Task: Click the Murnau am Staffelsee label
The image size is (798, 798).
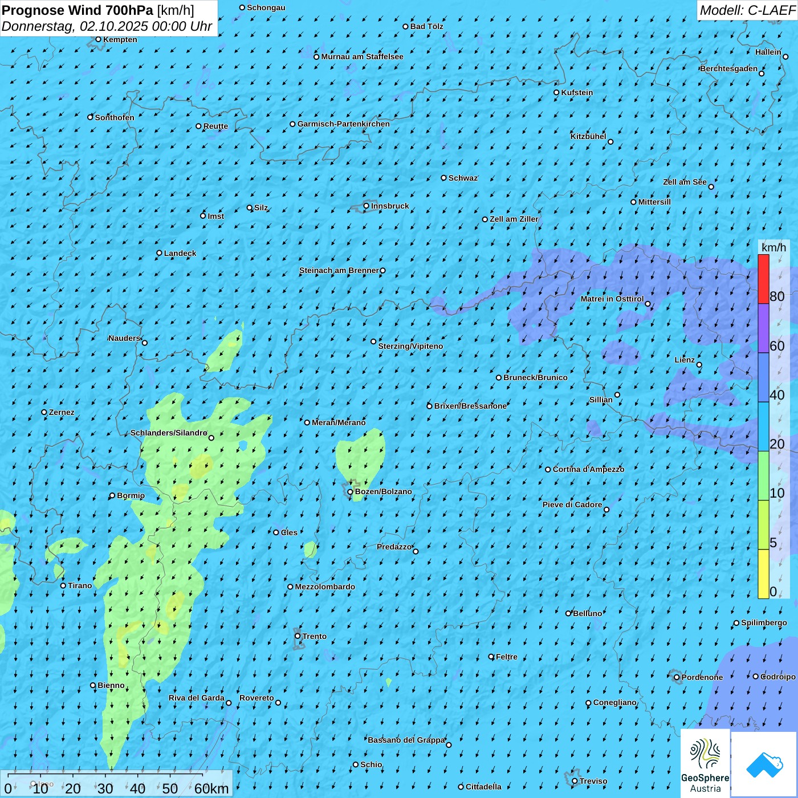Action: point(362,56)
